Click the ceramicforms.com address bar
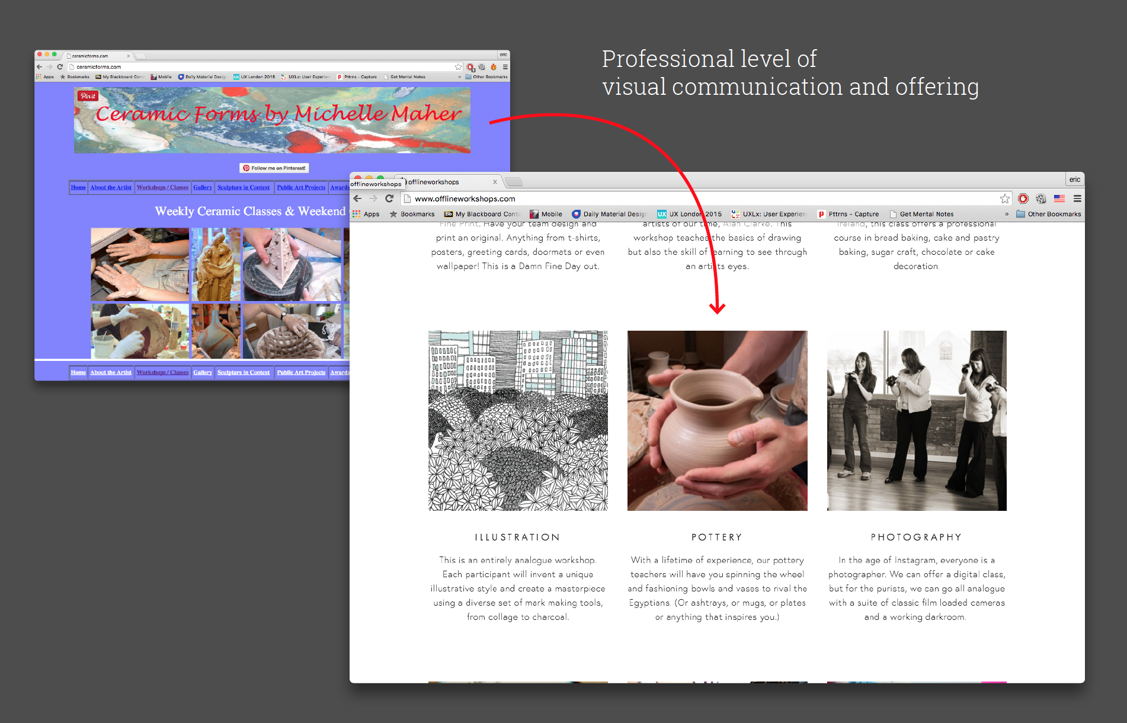Viewport: 1127px width, 723px height. (x=264, y=67)
